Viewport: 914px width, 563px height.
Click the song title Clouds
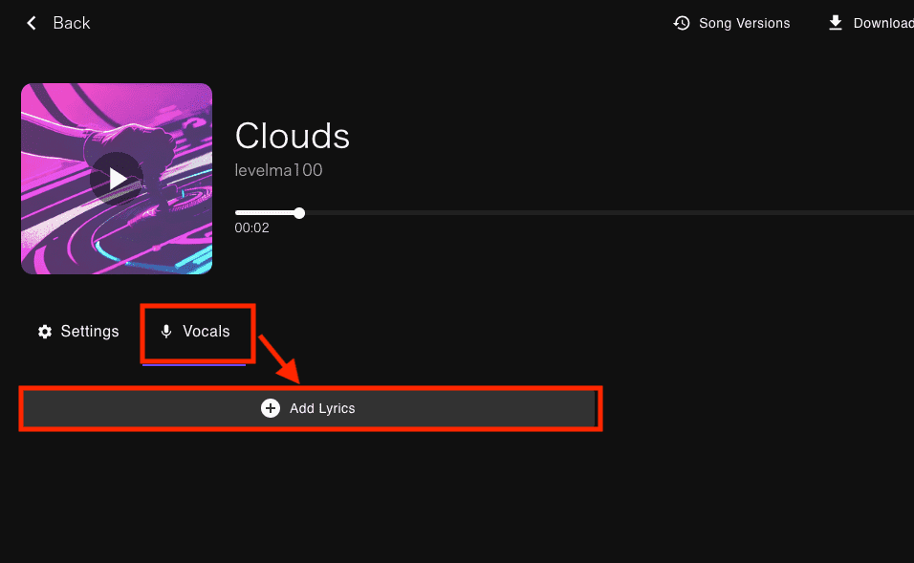[292, 136]
